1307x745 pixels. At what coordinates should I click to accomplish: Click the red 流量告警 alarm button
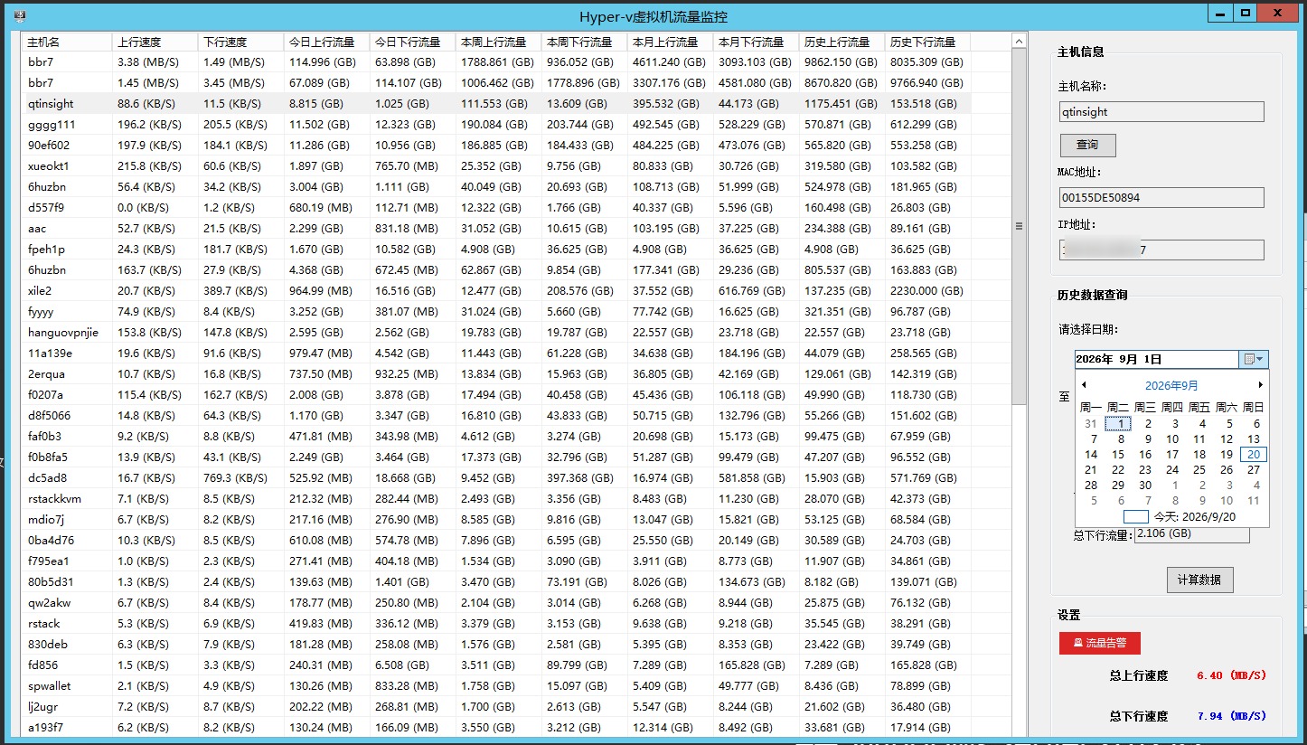pos(1099,643)
